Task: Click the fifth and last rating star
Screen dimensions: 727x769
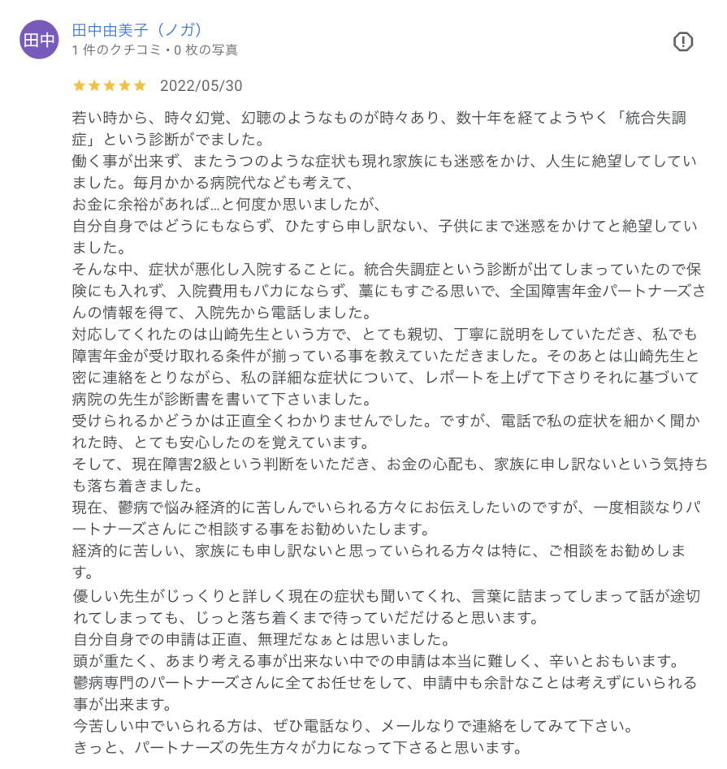Action: pyautogui.click(x=140, y=86)
